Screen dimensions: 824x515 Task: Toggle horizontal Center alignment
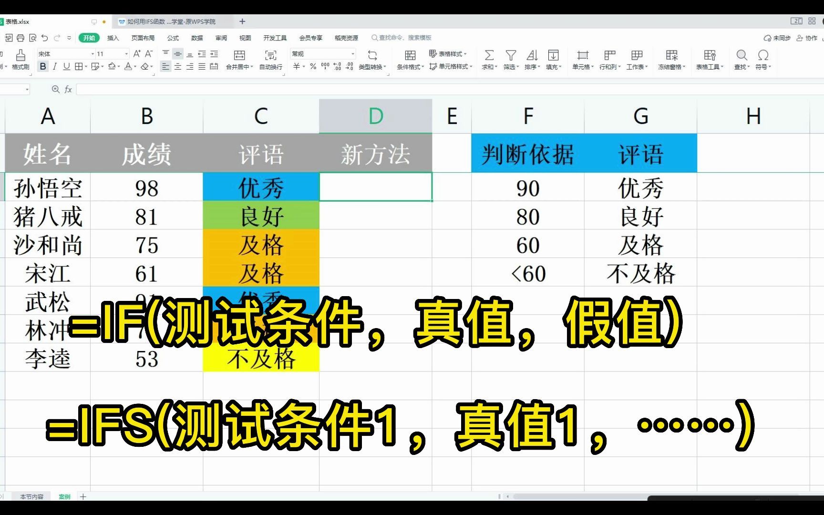pyautogui.click(x=177, y=66)
